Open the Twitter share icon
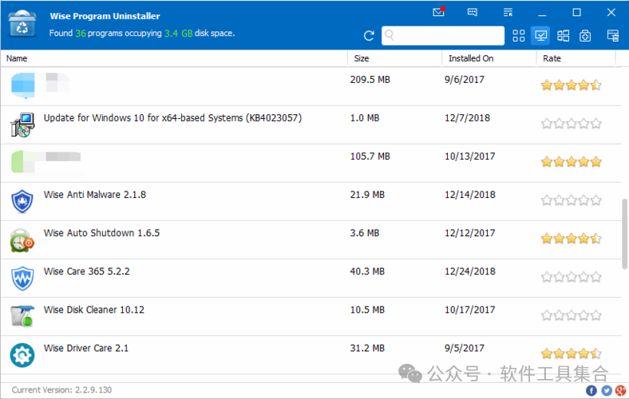The width and height of the screenshot is (629, 399). (x=606, y=390)
